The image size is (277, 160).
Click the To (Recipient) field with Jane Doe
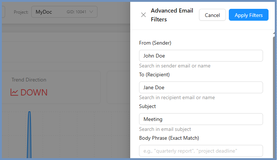201,87
